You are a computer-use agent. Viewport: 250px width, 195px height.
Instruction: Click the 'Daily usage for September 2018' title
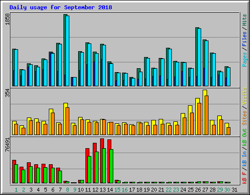[61, 7]
